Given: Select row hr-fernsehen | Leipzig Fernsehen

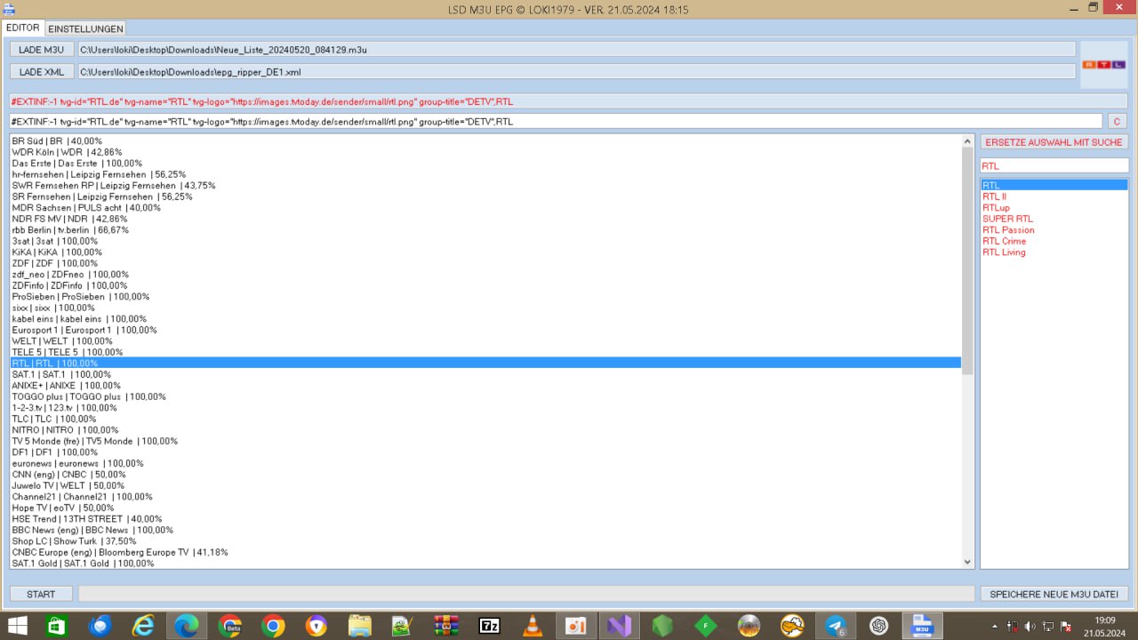Looking at the screenshot, I should [x=485, y=174].
